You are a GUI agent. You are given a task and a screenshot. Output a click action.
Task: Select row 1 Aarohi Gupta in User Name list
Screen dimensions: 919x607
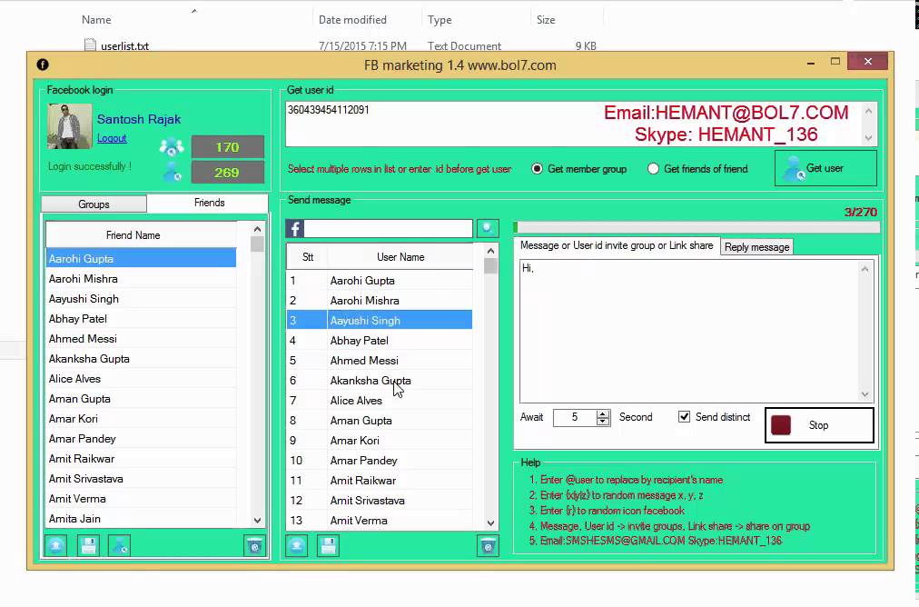click(380, 281)
